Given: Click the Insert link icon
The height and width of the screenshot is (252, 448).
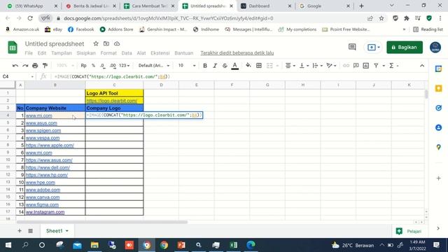Looking at the screenshot, I should [x=346, y=66].
